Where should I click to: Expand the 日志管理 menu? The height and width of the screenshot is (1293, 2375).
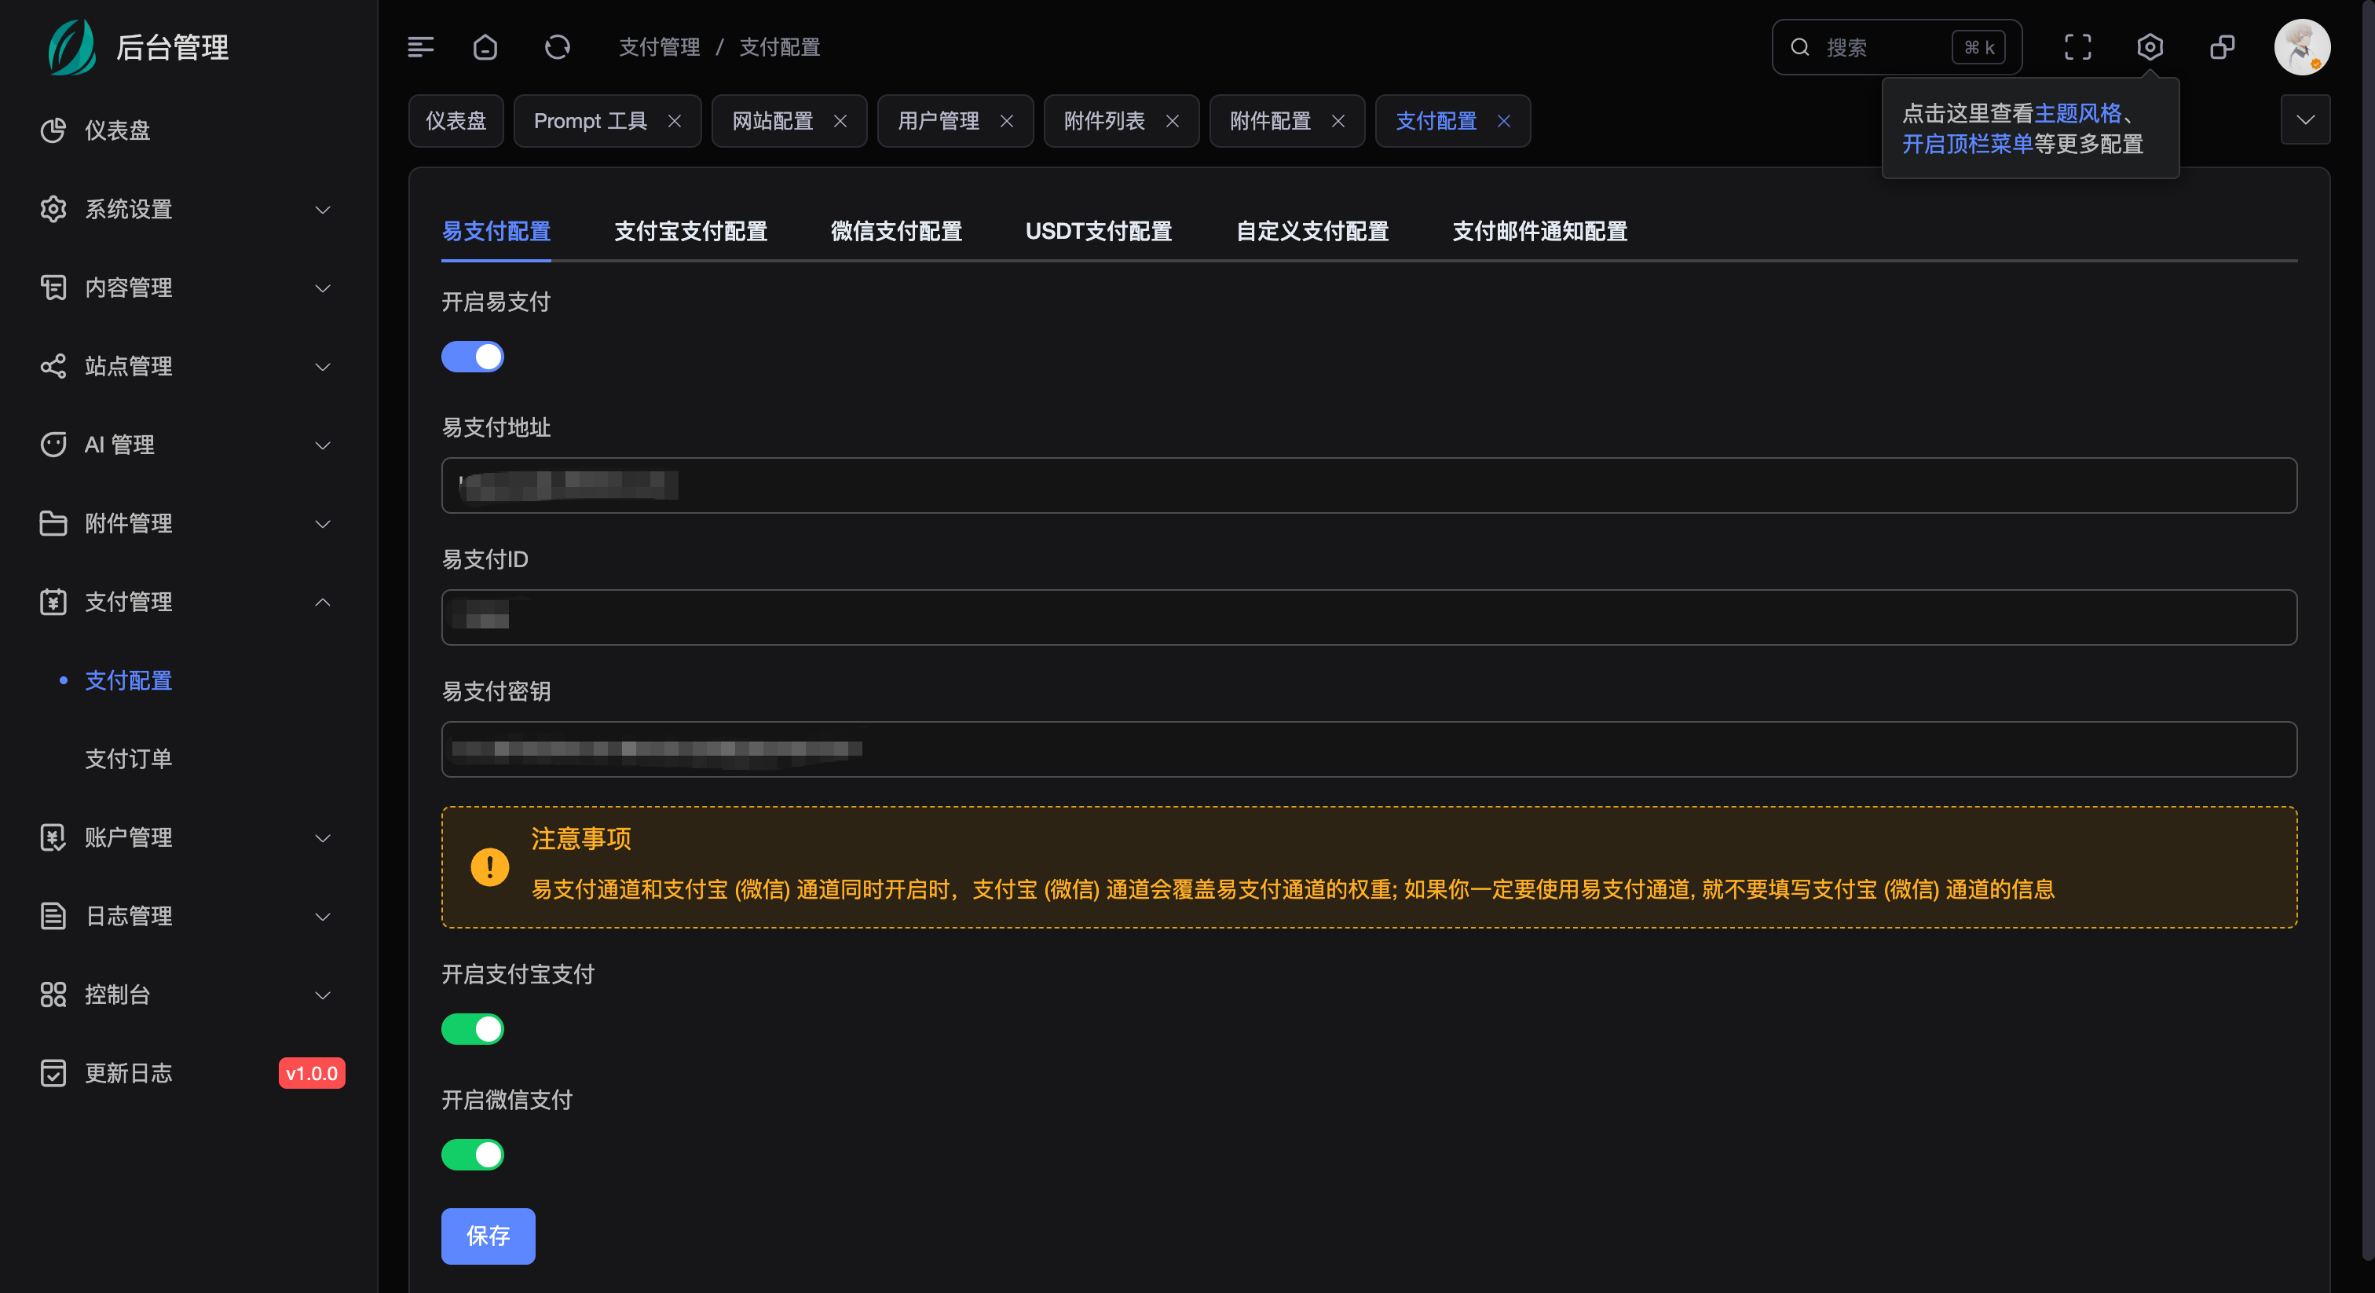pyautogui.click(x=323, y=916)
